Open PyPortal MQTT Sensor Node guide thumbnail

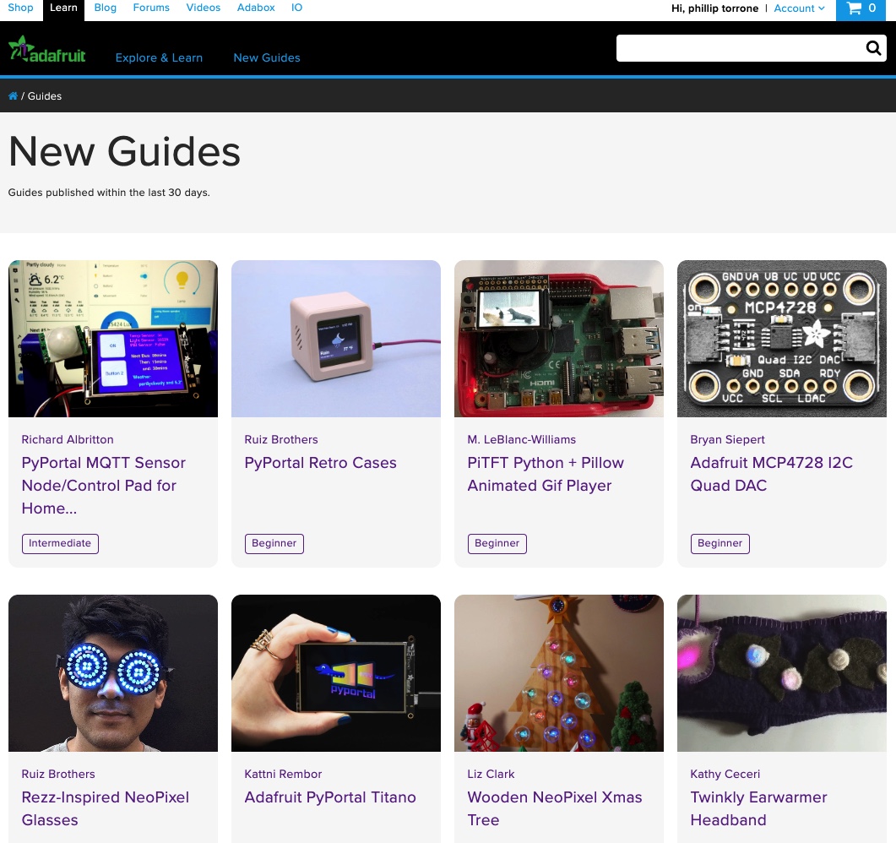[113, 339]
